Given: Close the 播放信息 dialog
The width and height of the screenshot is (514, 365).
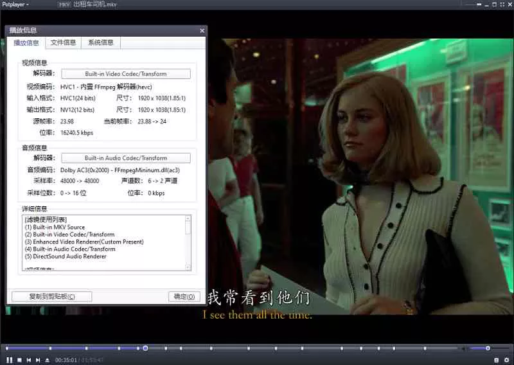Looking at the screenshot, I should click(x=202, y=30).
